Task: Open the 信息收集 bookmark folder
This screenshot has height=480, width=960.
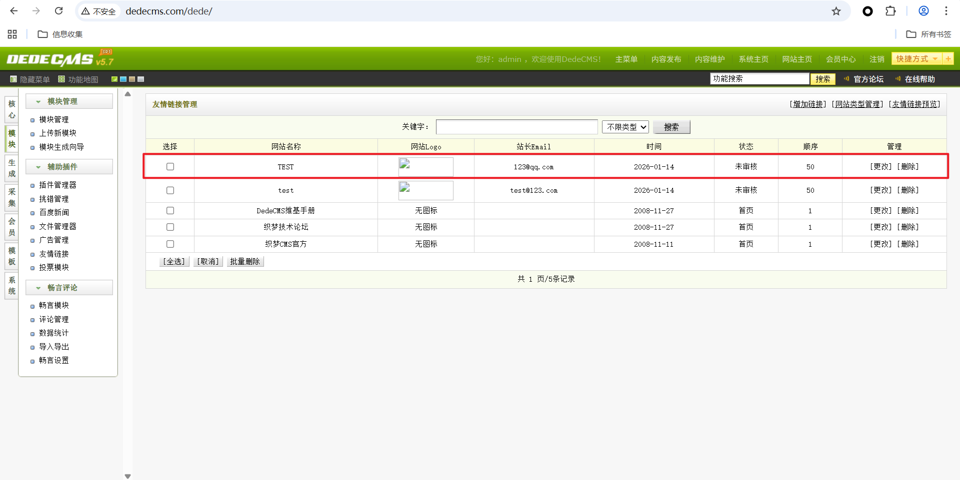Action: tap(60, 34)
